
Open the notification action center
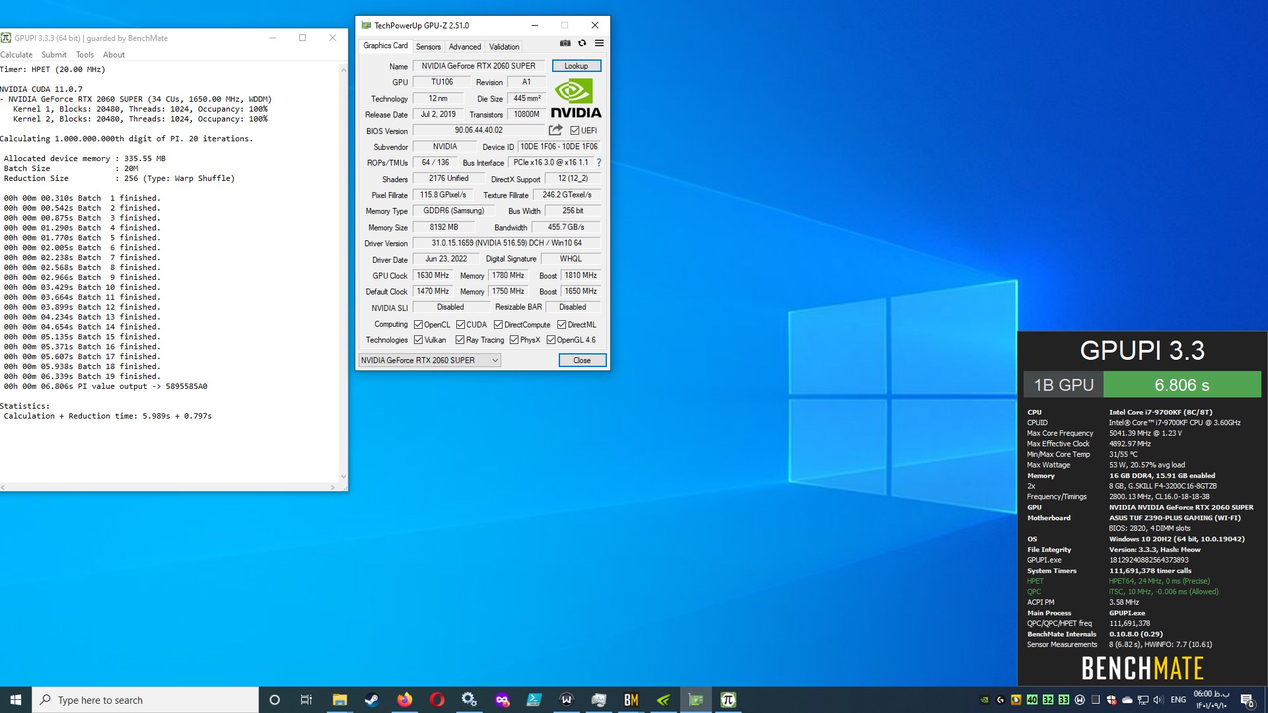point(1247,700)
